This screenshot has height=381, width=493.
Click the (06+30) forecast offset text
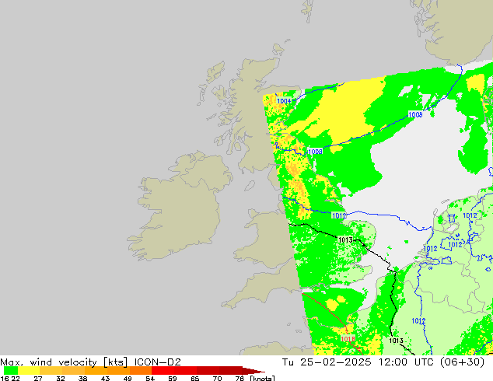(x=462, y=362)
